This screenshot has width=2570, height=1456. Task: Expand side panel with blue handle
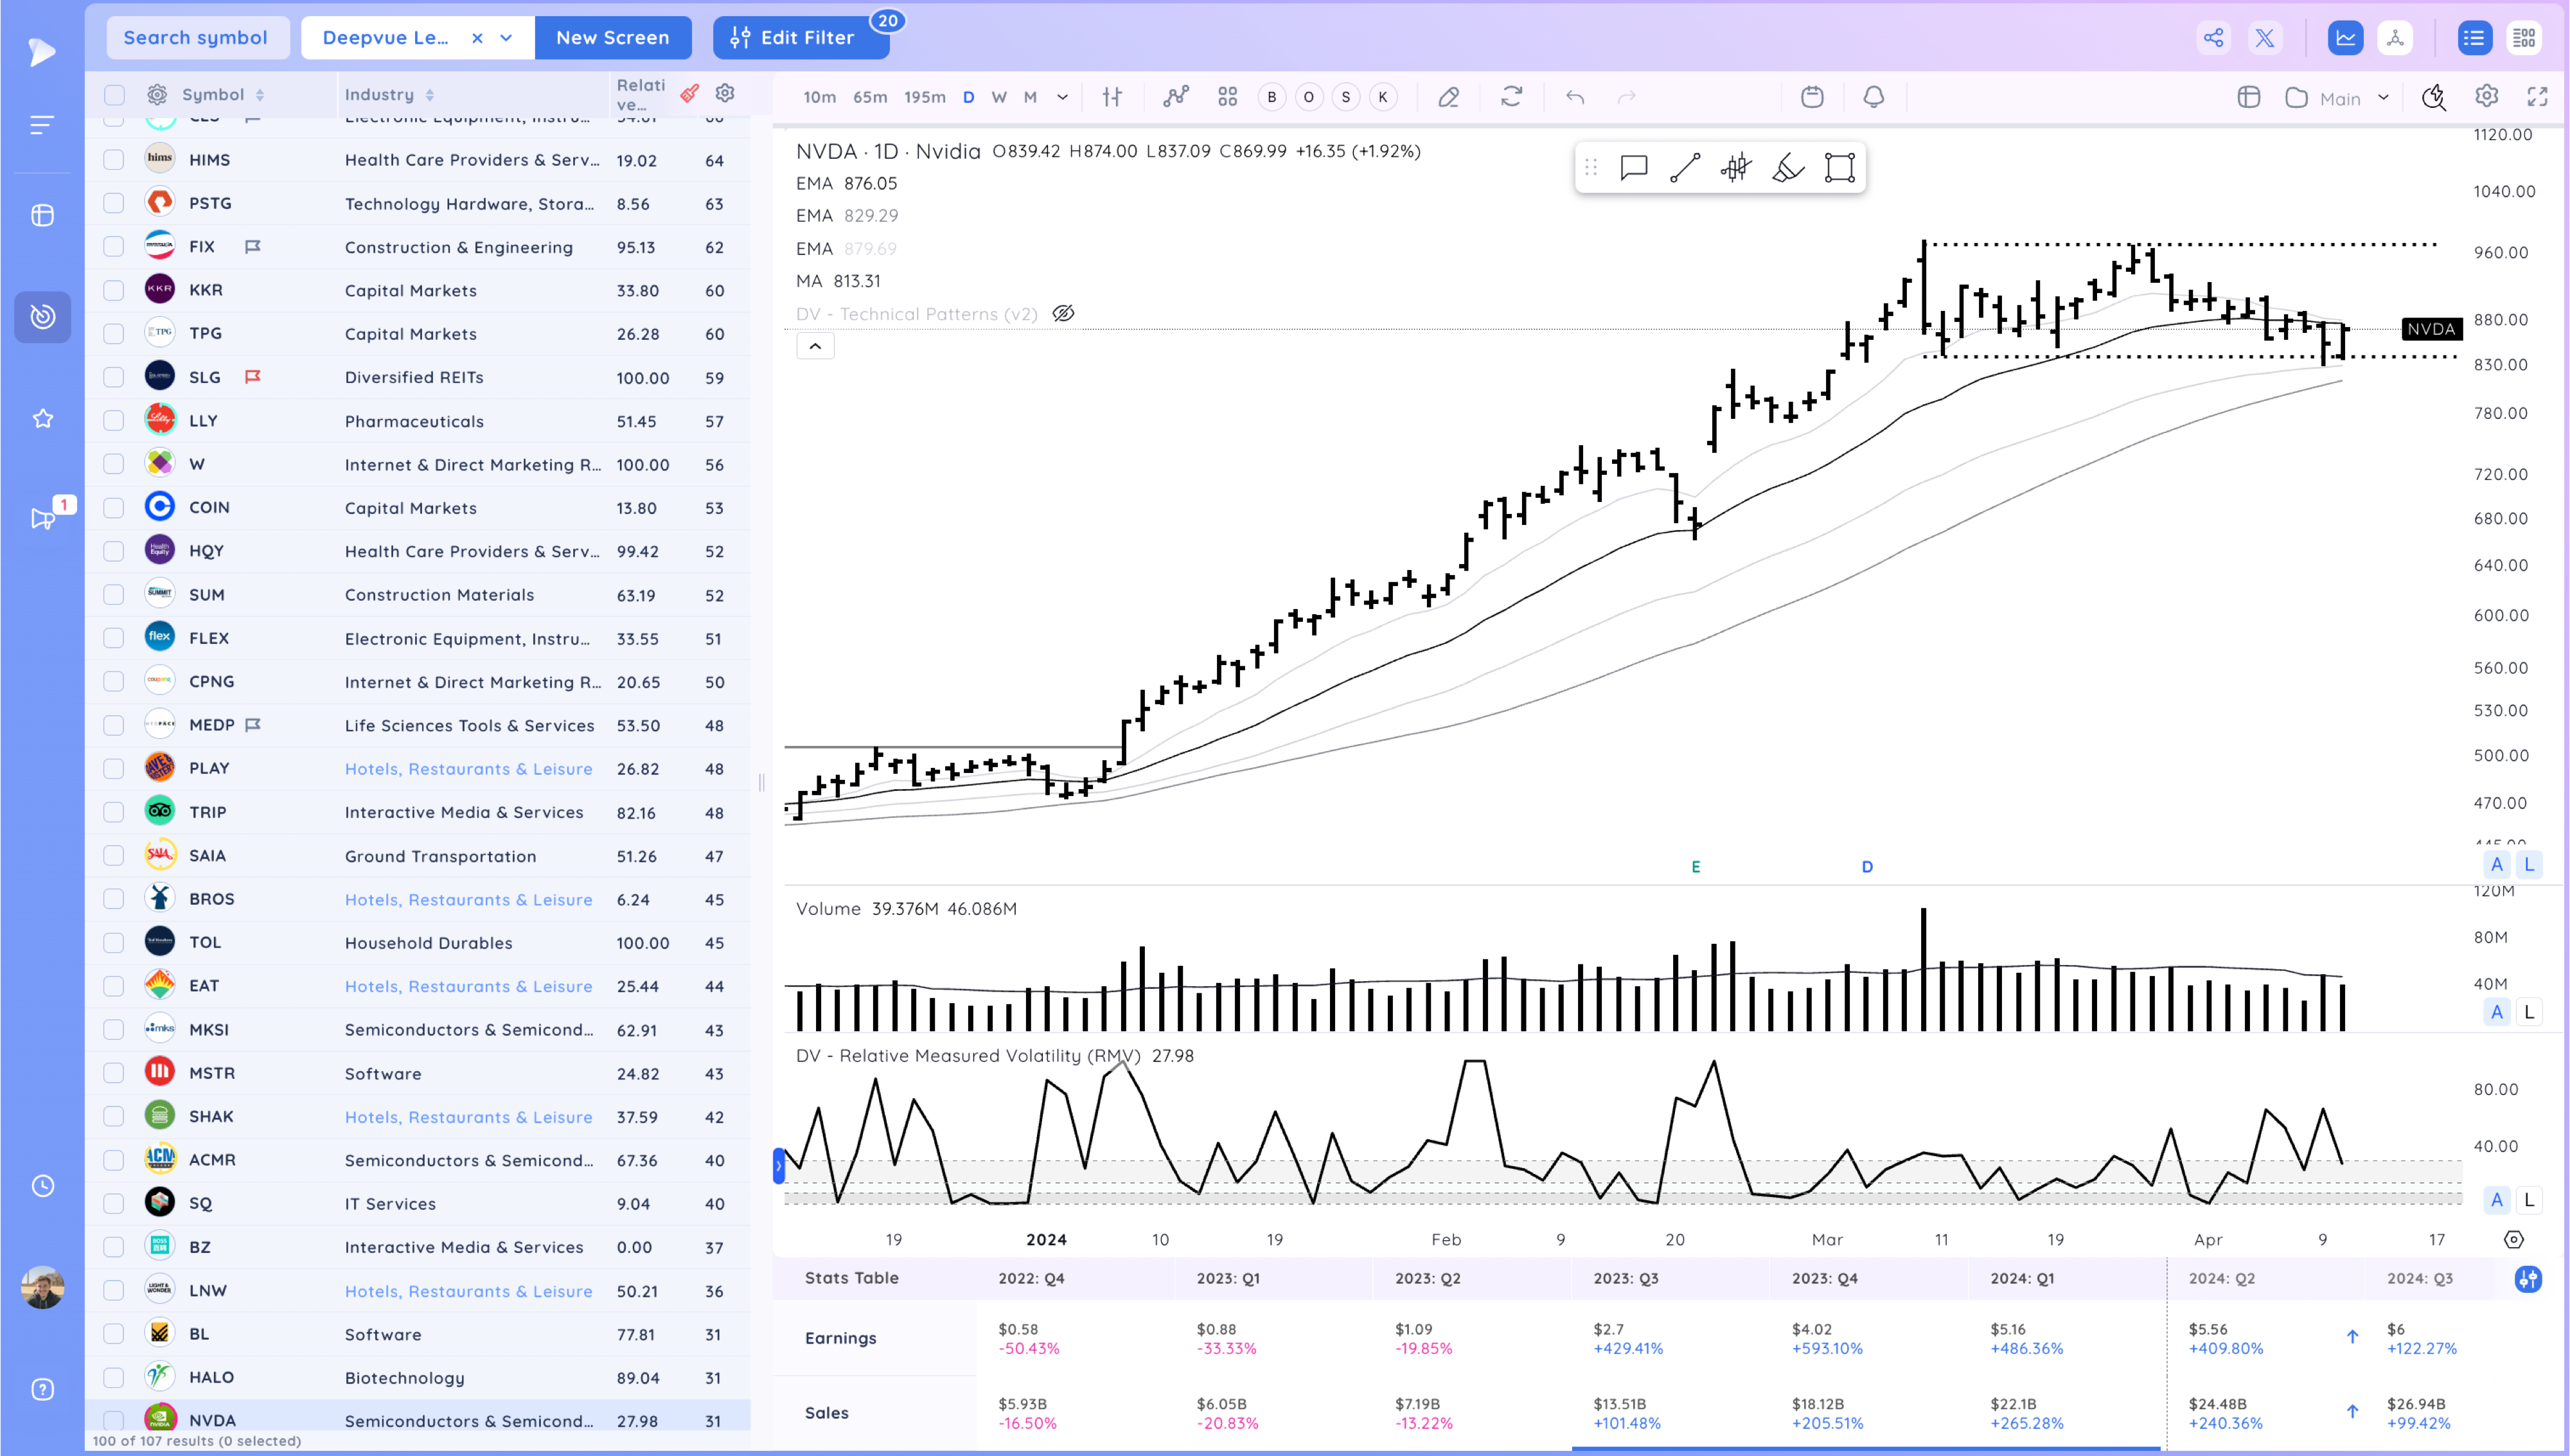tap(779, 1166)
